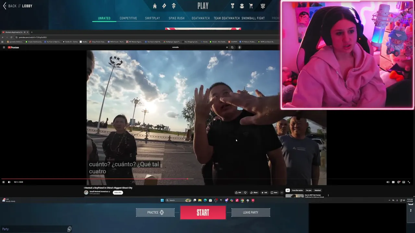This screenshot has height=233, width=415.
Task: Reload the YouTube page
Action: [x=11, y=37]
